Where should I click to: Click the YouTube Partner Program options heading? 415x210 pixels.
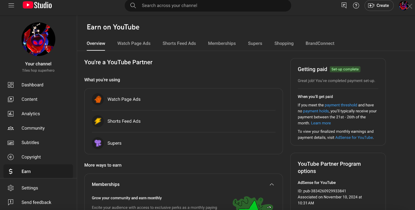(329, 167)
